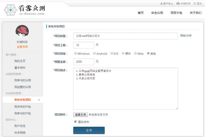The width and height of the screenshot is (205, 137).
Task: Click the 长城科技 avatar icon in header
Action: [178, 4]
